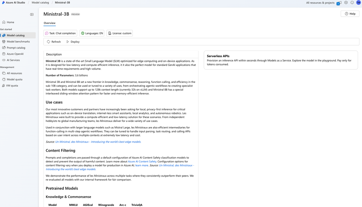
Task: Click the Model quota sidebar icon
Action: (4, 79)
